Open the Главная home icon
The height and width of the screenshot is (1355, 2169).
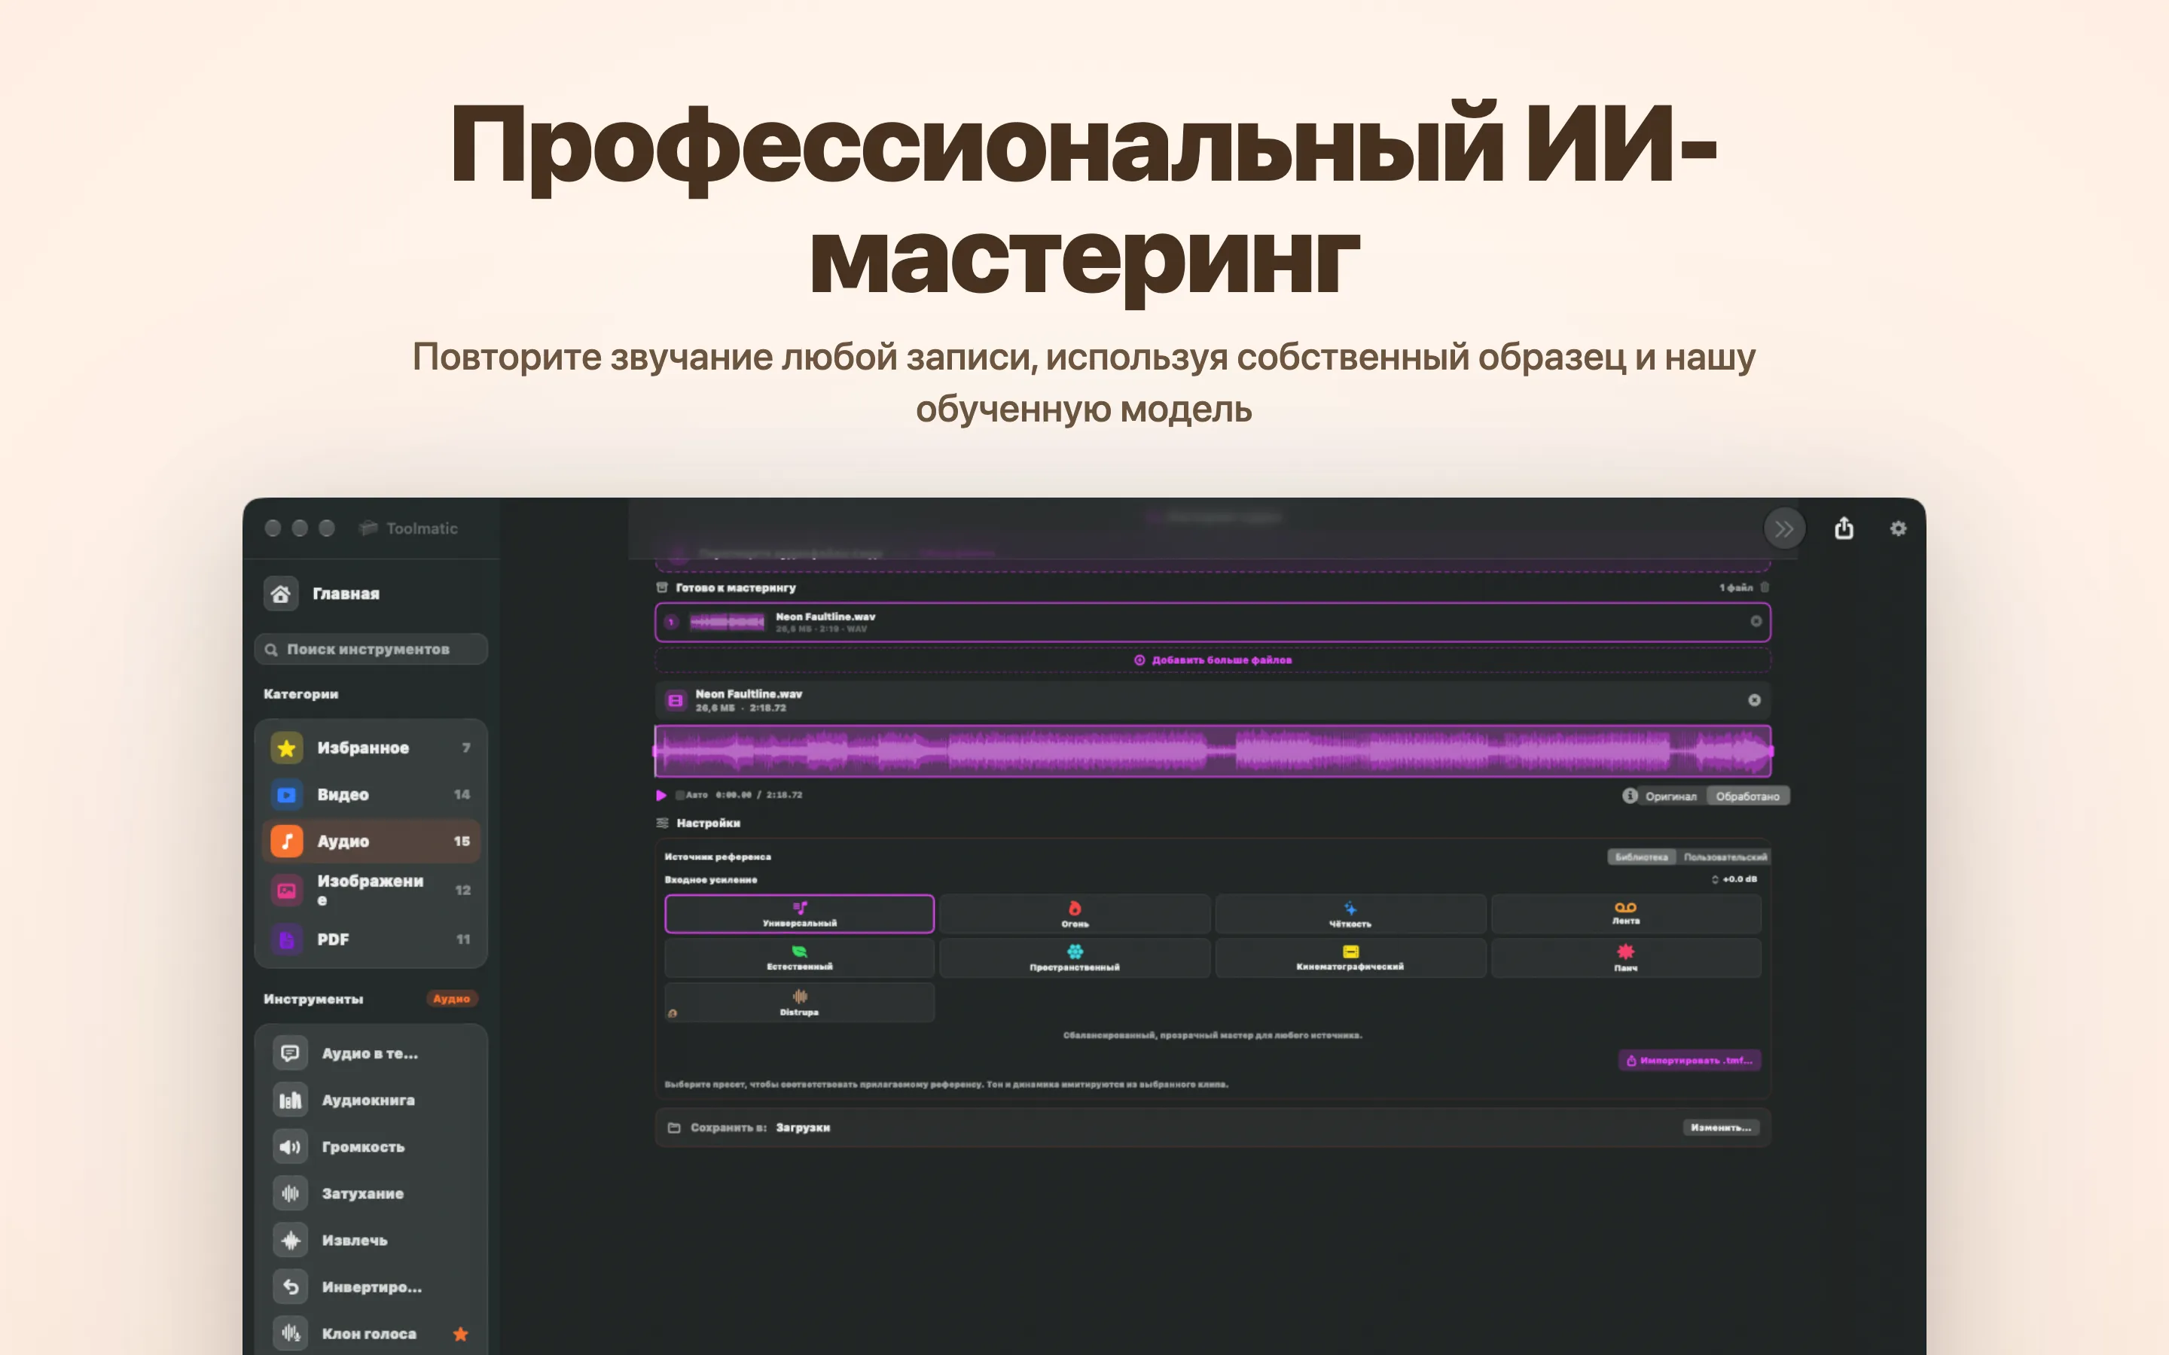click(x=280, y=593)
